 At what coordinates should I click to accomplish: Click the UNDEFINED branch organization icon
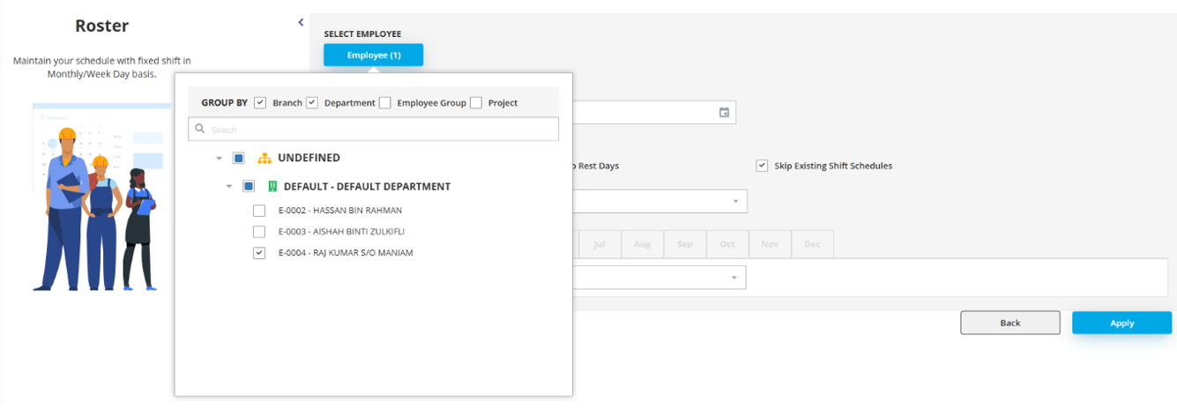[x=264, y=159]
